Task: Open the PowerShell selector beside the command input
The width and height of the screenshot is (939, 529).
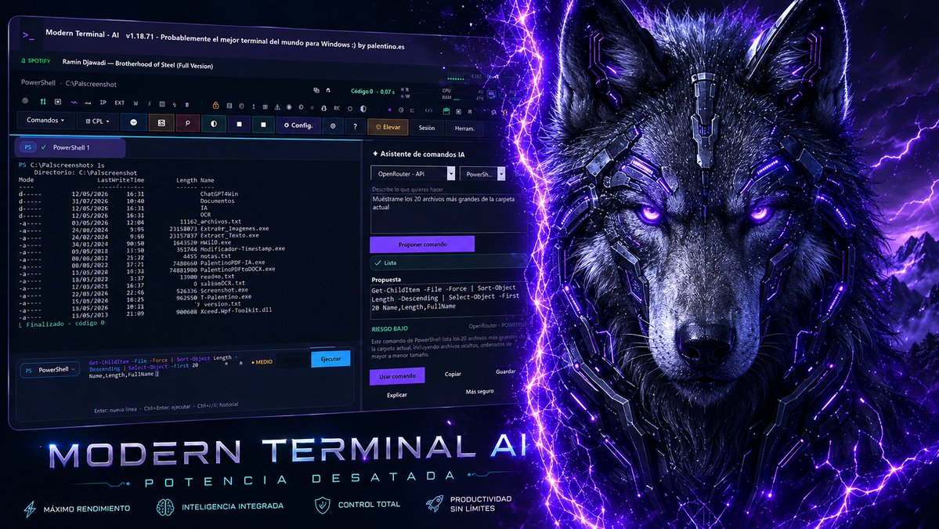Action: click(x=49, y=370)
